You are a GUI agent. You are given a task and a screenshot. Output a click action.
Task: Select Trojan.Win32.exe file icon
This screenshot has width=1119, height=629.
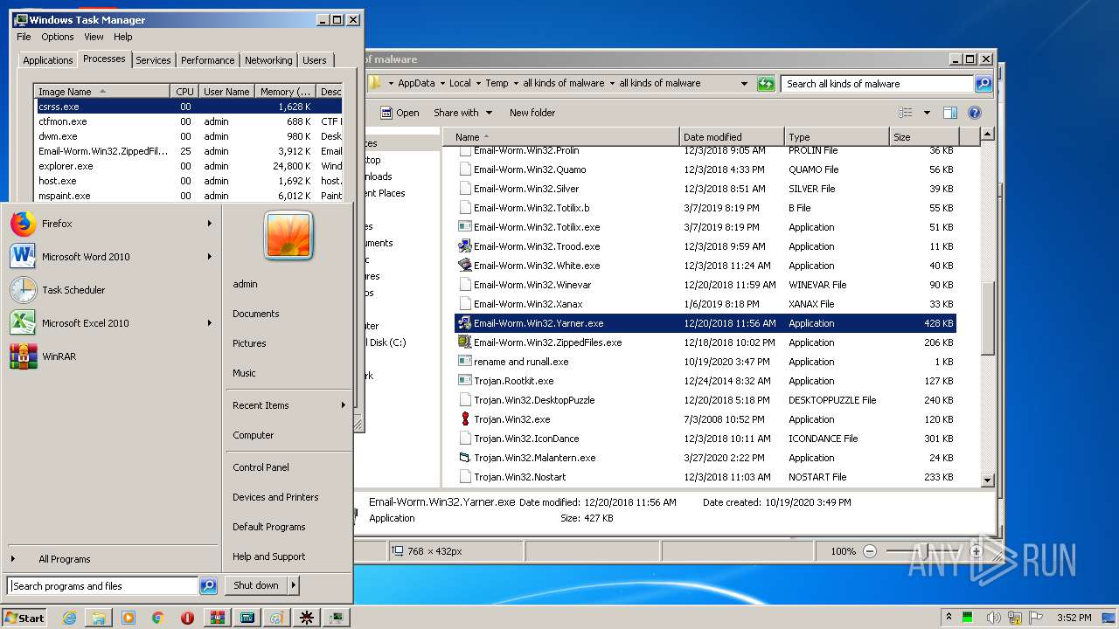465,419
